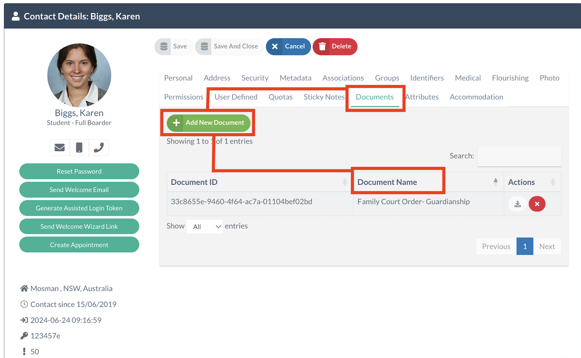581x358 pixels.
Task: Click the 2024-06-24 09:16:59 timestamp
Action: coord(66,320)
